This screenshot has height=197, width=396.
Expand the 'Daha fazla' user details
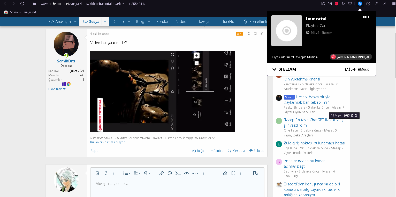[57, 89]
